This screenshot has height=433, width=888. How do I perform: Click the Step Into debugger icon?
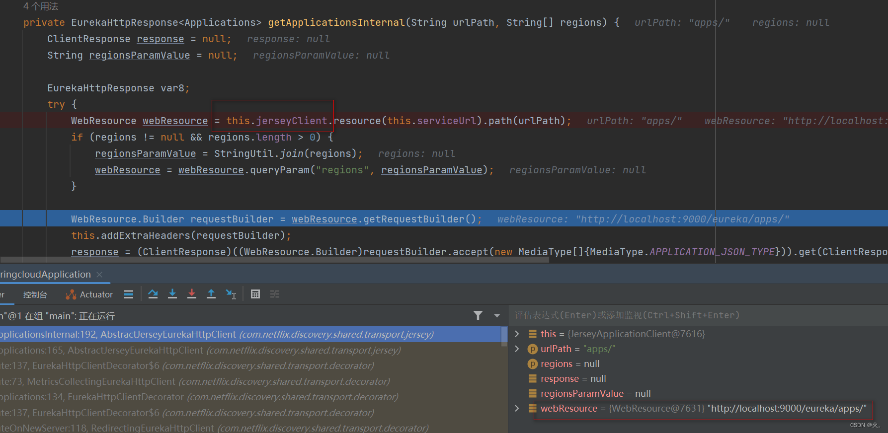click(172, 294)
